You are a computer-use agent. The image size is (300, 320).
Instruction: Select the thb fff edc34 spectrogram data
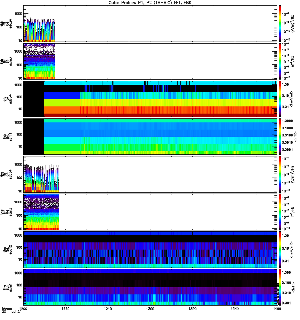(x=39, y=30)
